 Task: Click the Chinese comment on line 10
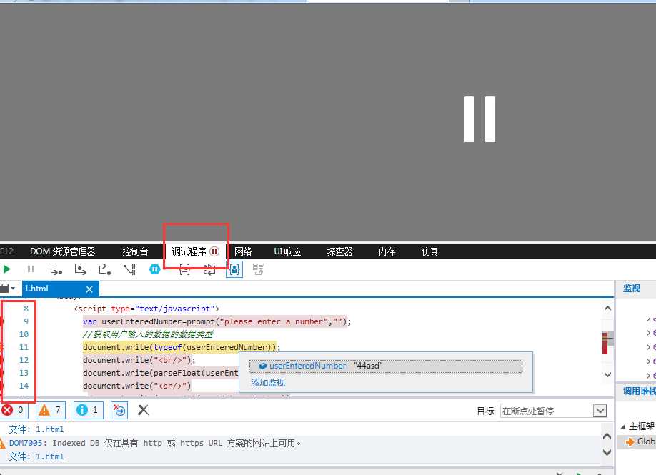tap(148, 334)
